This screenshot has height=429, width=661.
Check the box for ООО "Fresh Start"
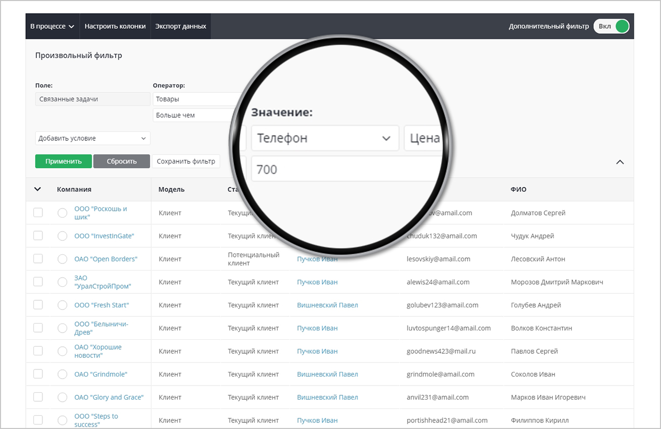coord(38,305)
